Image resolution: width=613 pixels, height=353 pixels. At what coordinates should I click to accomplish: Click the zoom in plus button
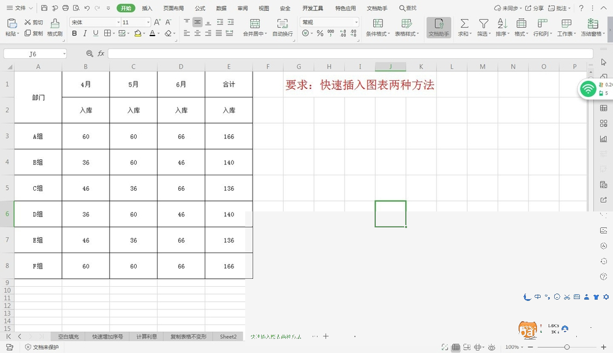[603, 347]
